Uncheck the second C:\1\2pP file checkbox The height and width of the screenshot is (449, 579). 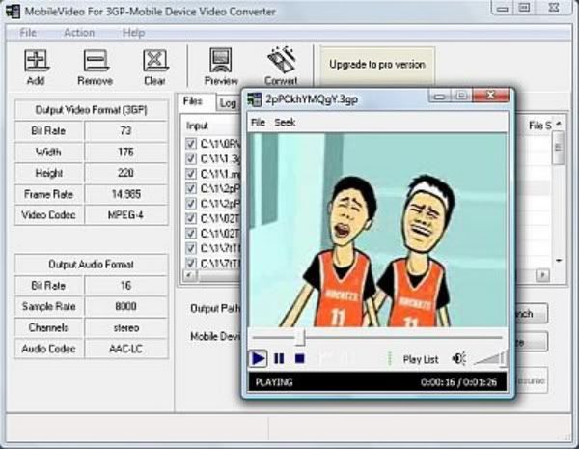click(x=190, y=203)
